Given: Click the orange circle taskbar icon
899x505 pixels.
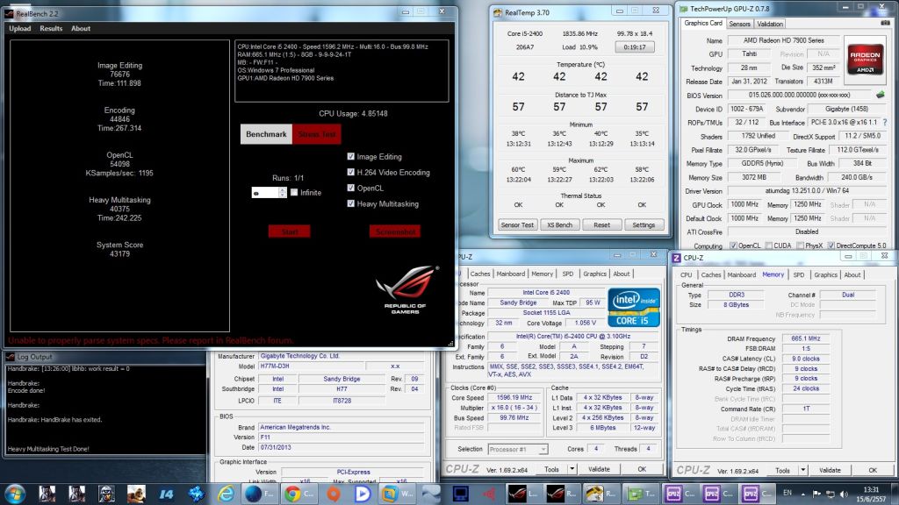Looking at the screenshot, I should [x=333, y=493].
